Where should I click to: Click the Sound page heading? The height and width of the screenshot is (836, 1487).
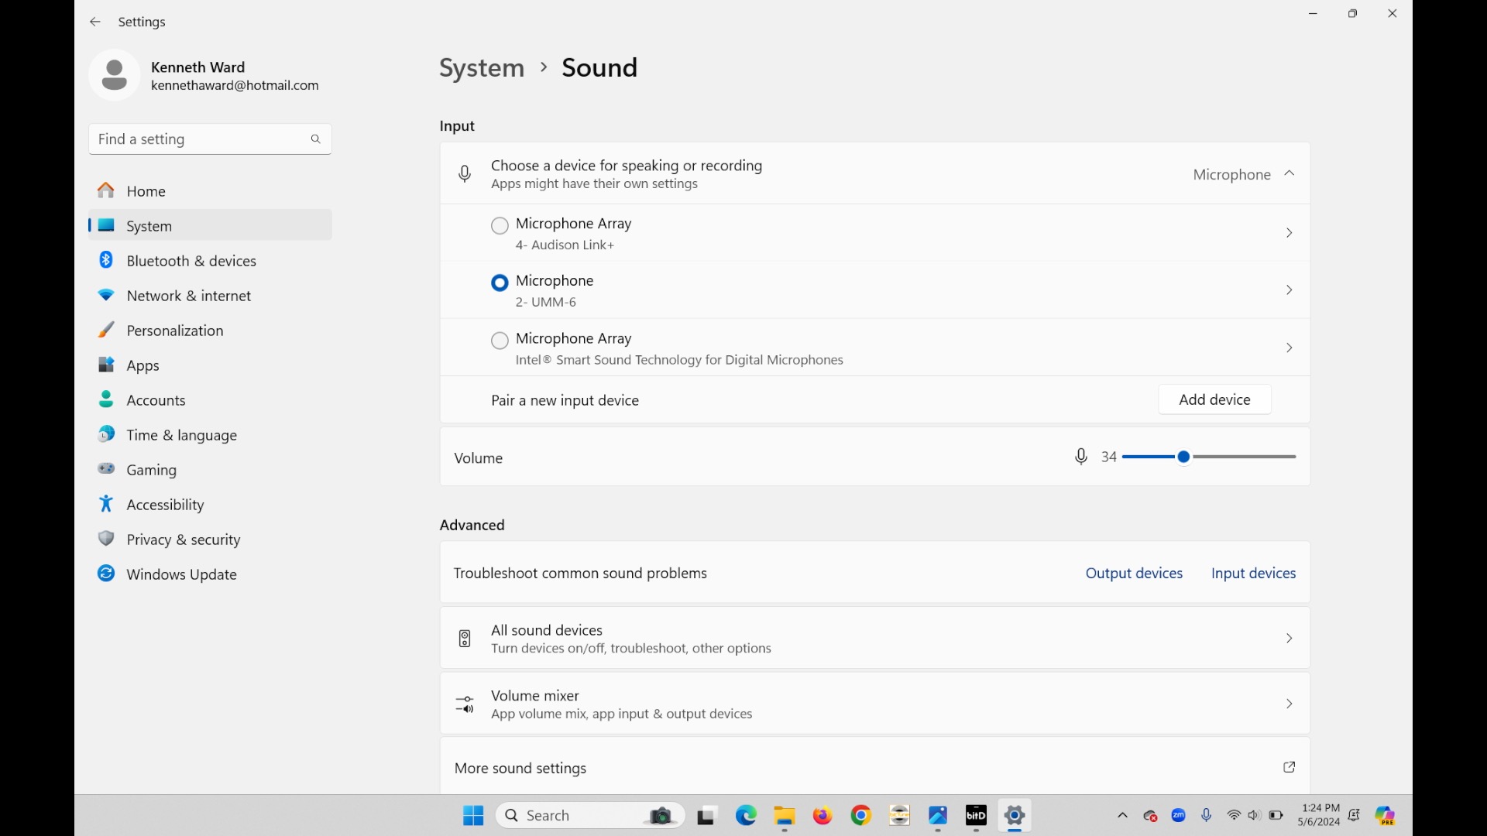click(x=599, y=68)
